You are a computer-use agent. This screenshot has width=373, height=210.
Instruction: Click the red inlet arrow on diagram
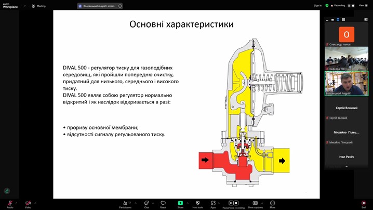click(x=205, y=160)
